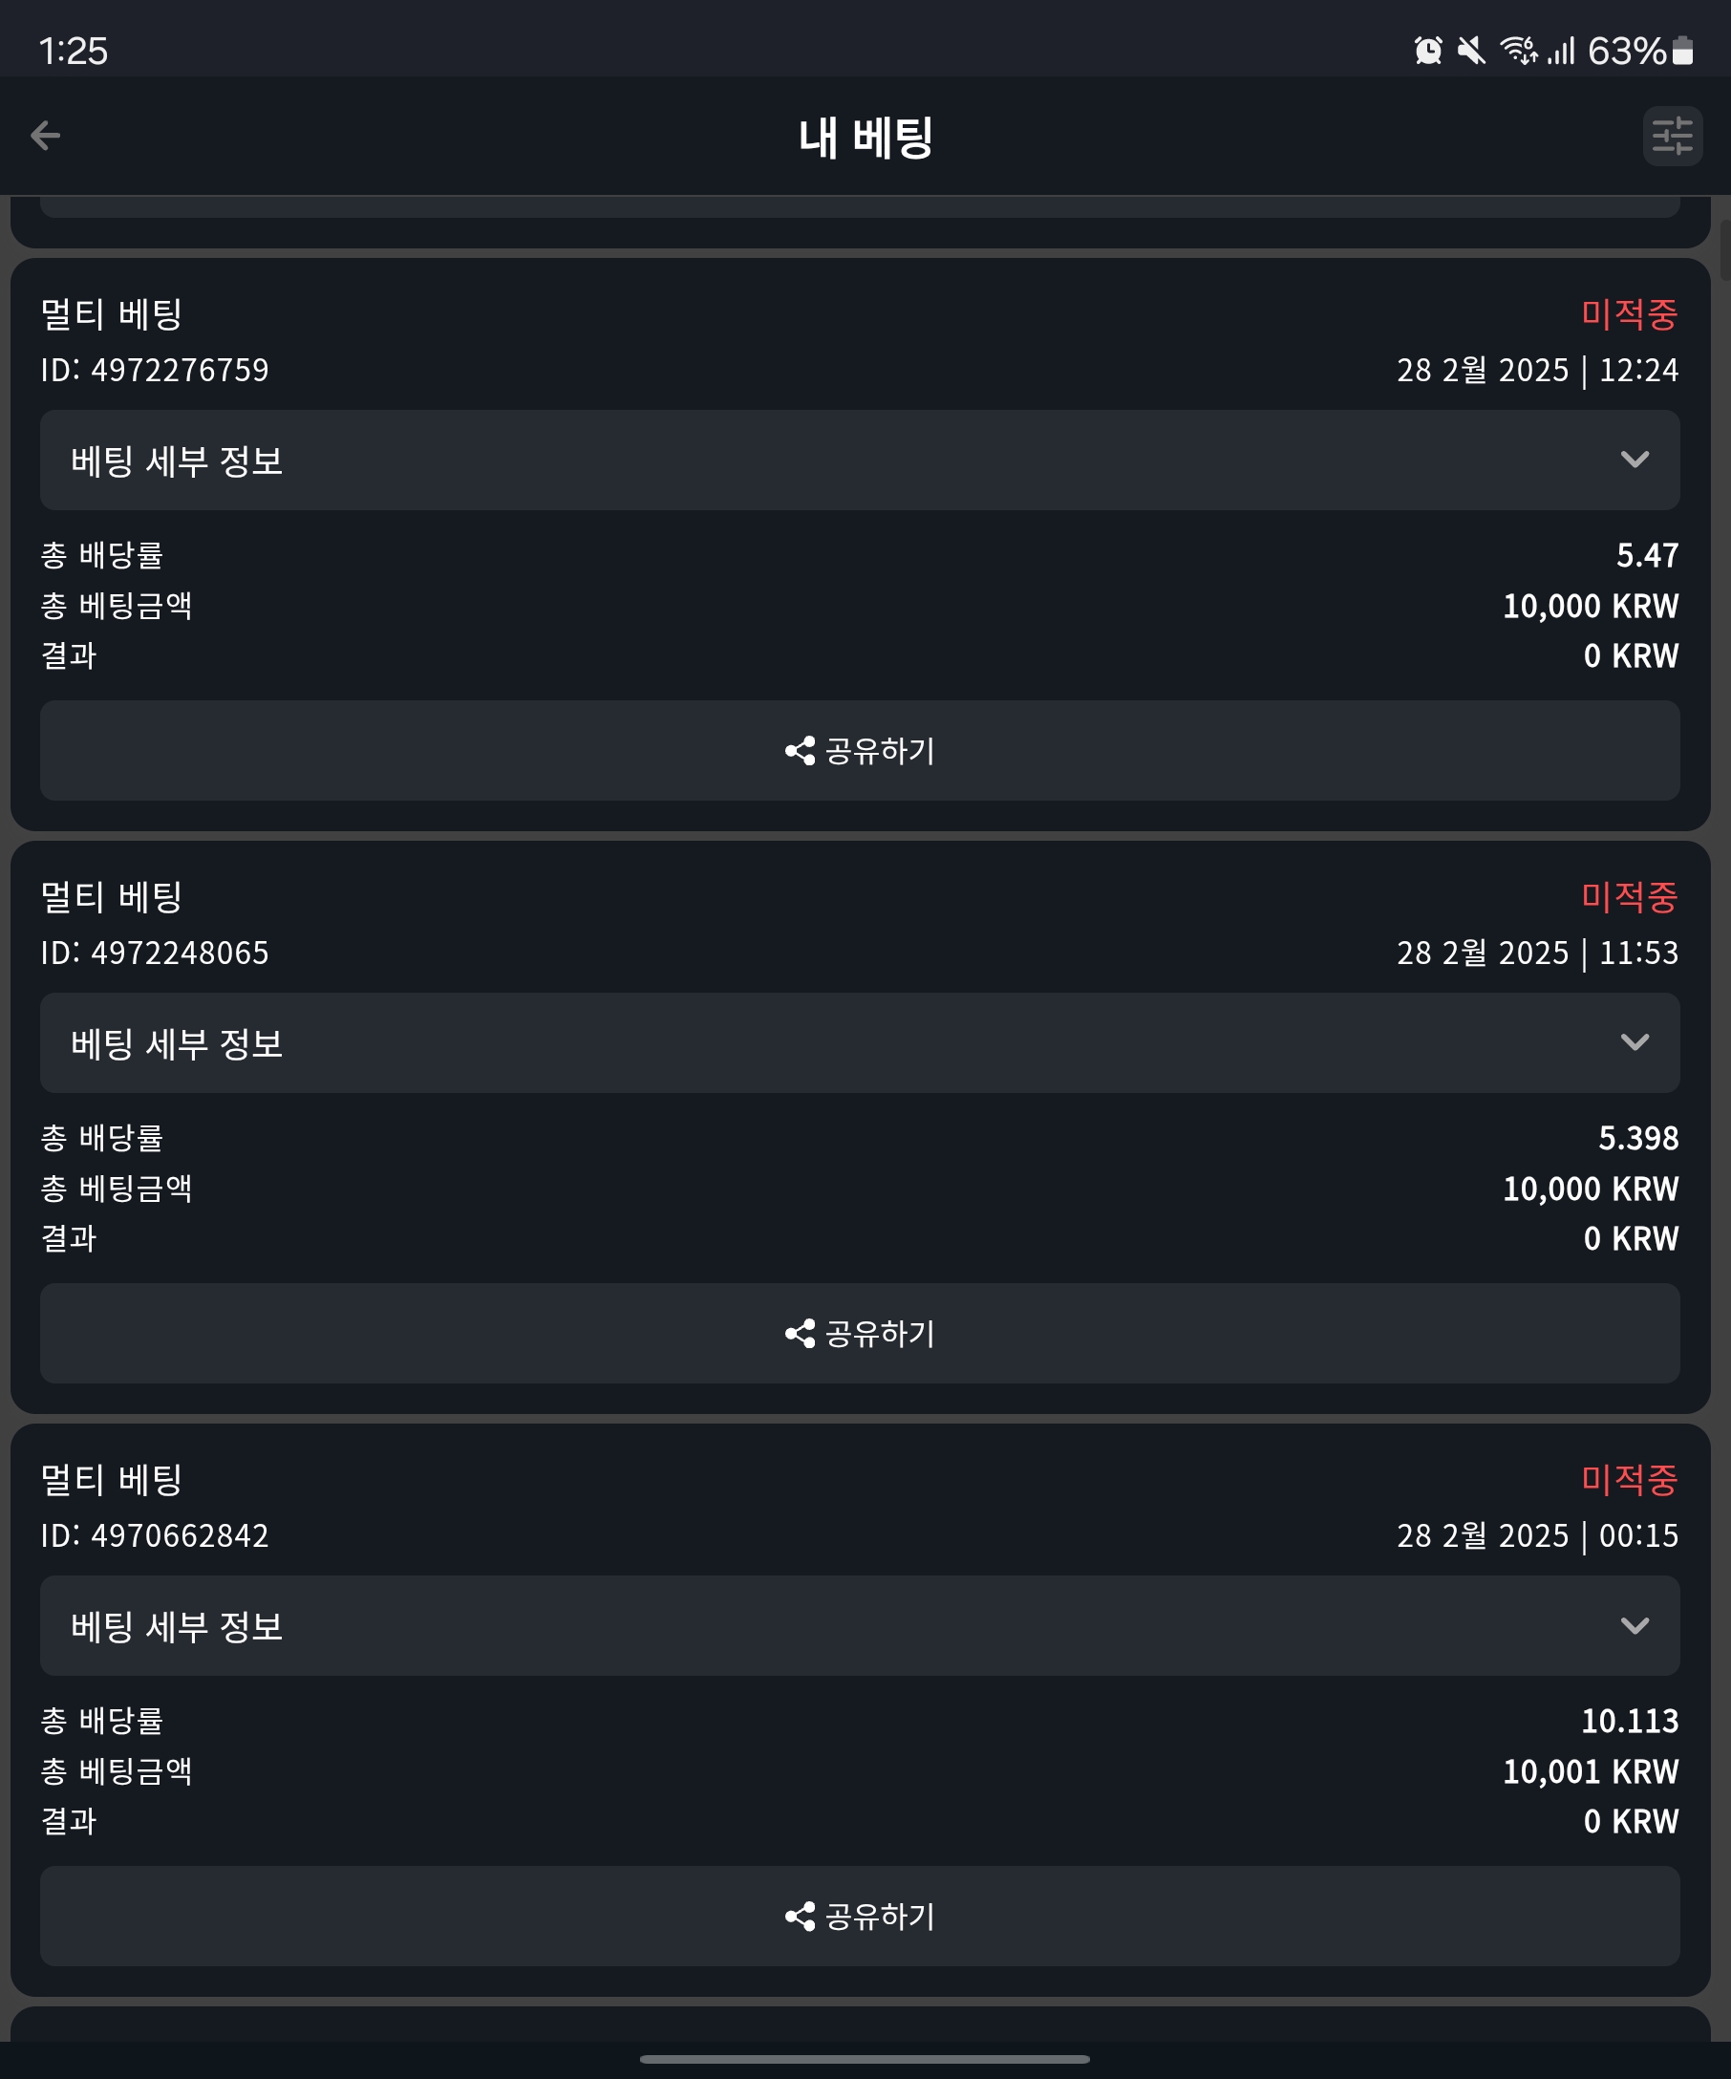The width and height of the screenshot is (1731, 2079).
Task: Share the bet placed at 12:24
Action: coord(859,750)
